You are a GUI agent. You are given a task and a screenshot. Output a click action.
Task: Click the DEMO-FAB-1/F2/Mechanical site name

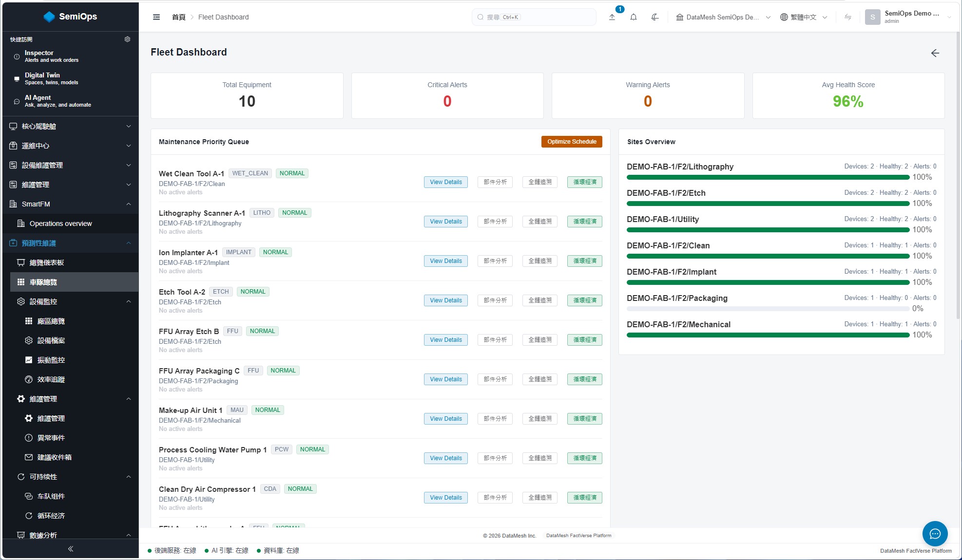pos(678,324)
